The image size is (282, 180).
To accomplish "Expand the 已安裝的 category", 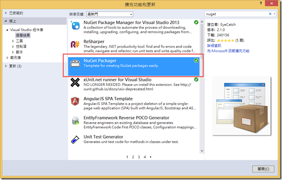I will coord(6,13).
